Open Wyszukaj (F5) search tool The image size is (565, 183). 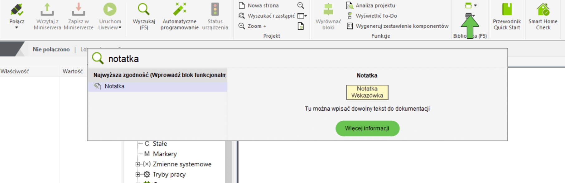[144, 10]
